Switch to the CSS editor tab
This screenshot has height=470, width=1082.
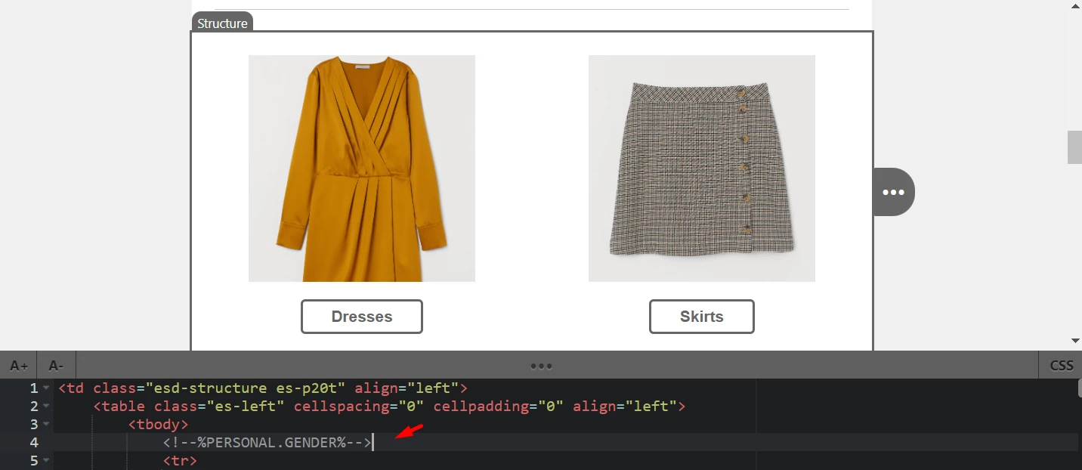(1061, 365)
